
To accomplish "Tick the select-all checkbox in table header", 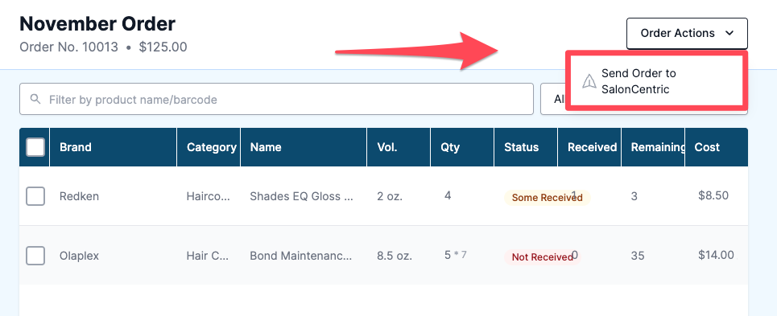I will (x=35, y=147).
